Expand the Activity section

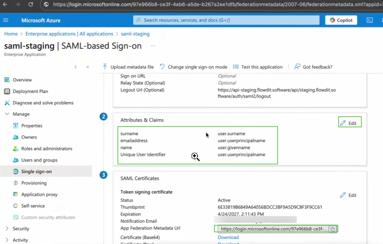tap(17, 240)
